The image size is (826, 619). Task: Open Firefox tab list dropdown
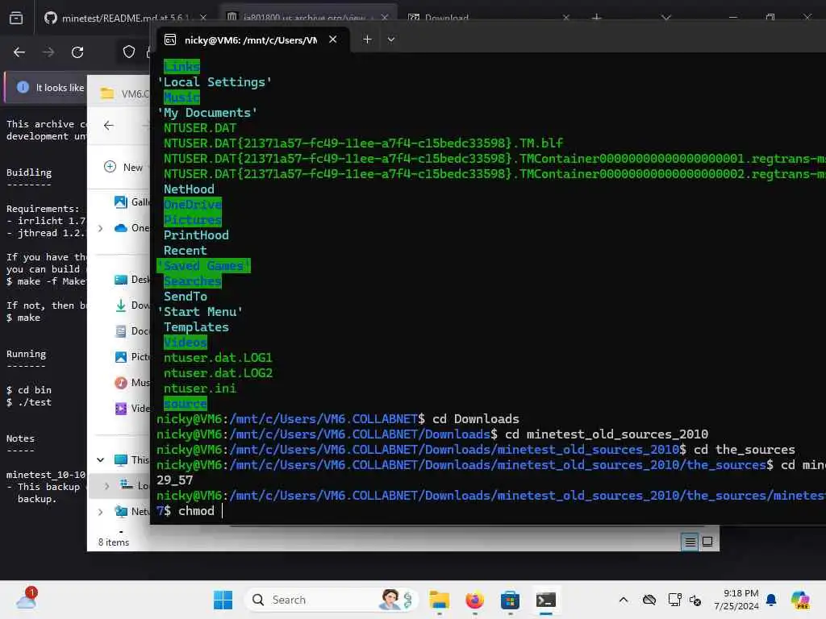665,18
